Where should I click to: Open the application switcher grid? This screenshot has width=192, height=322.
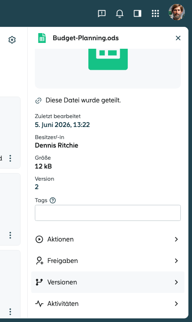(x=155, y=13)
